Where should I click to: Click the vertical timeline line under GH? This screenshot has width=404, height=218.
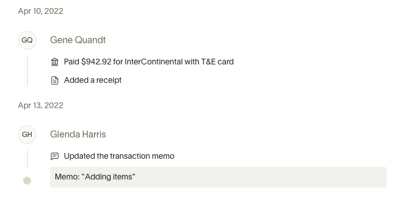(x=27, y=160)
